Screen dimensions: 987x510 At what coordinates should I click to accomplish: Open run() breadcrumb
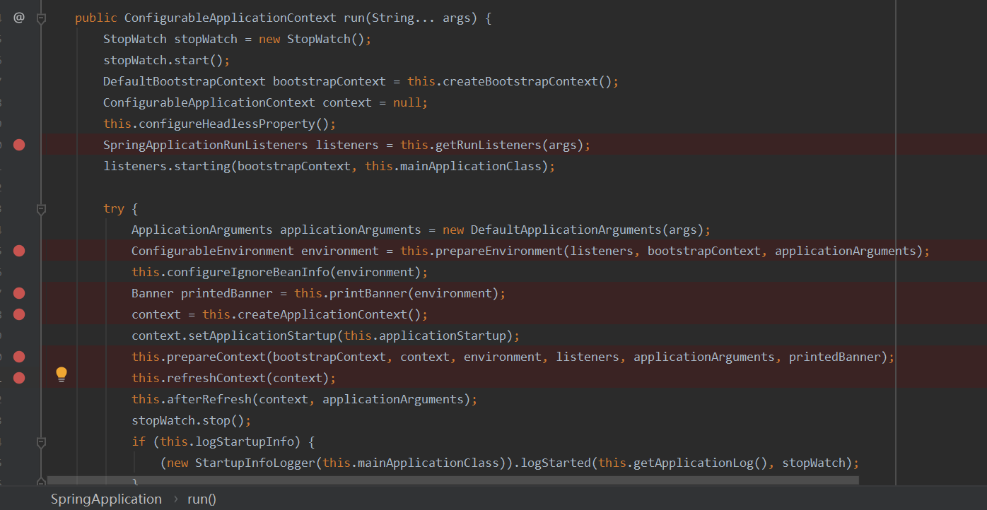tap(202, 499)
